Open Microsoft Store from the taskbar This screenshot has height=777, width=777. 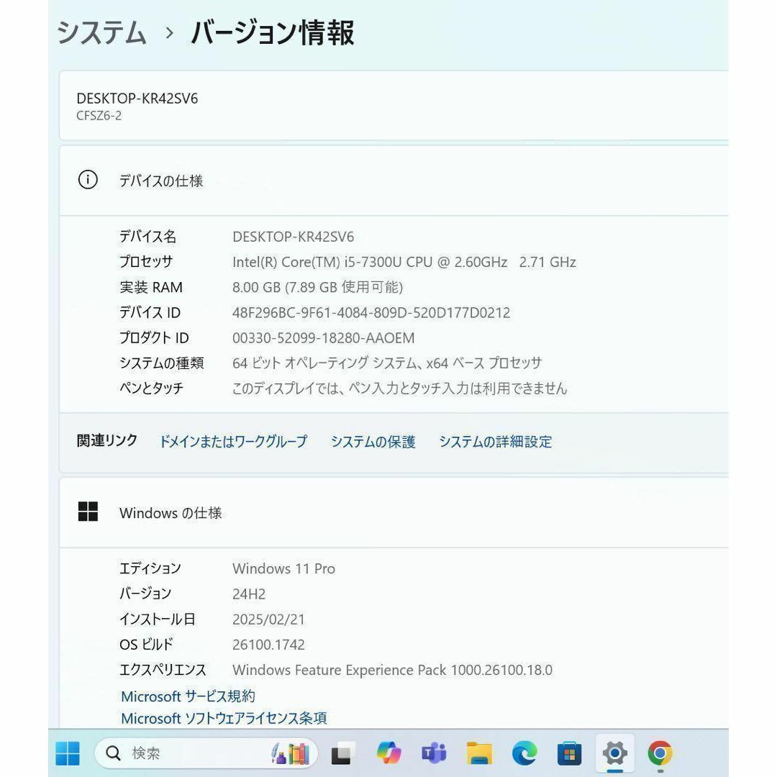569,753
